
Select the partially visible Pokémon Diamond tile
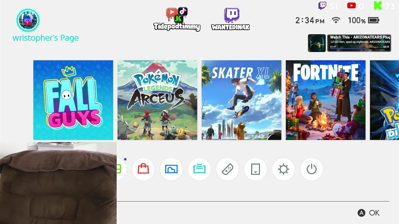[x=384, y=100]
